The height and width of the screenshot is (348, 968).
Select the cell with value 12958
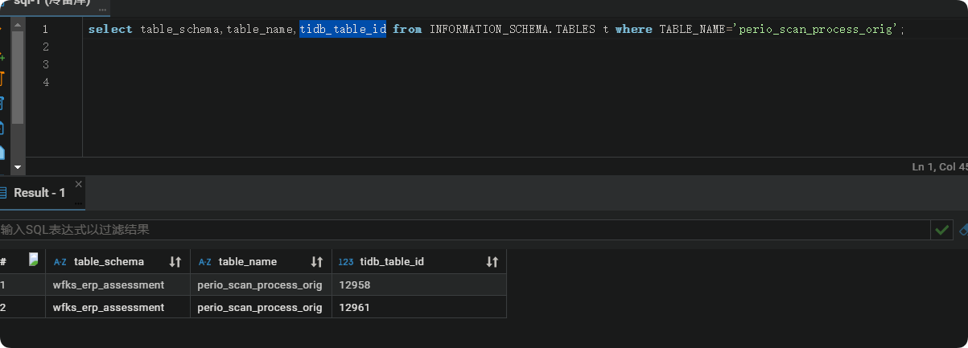[x=355, y=285]
